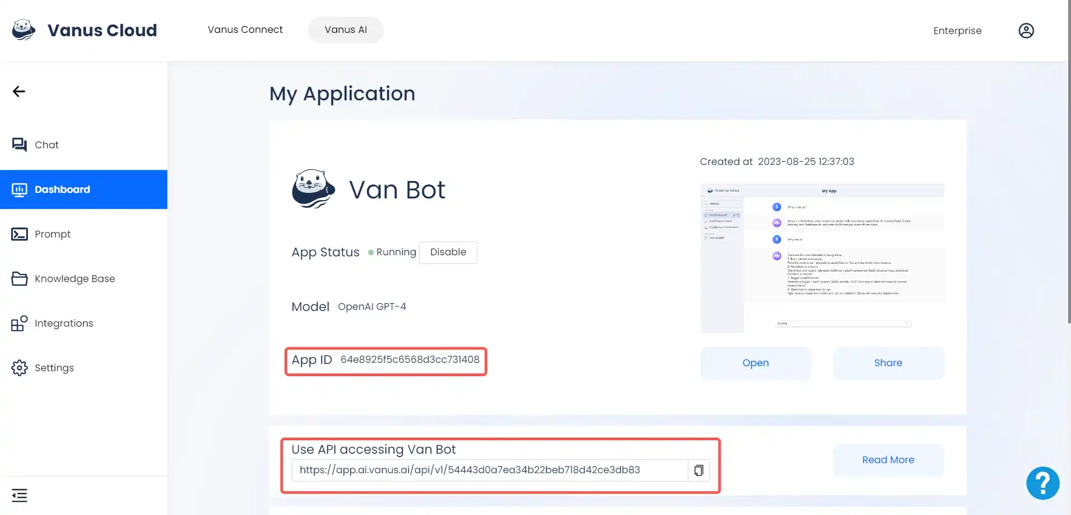
Task: Click the Use API accessing Van Bot label
Action: point(374,449)
